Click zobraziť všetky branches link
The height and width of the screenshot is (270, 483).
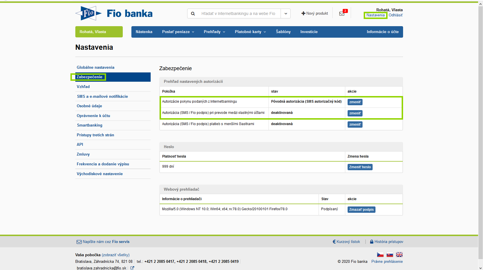point(116,255)
